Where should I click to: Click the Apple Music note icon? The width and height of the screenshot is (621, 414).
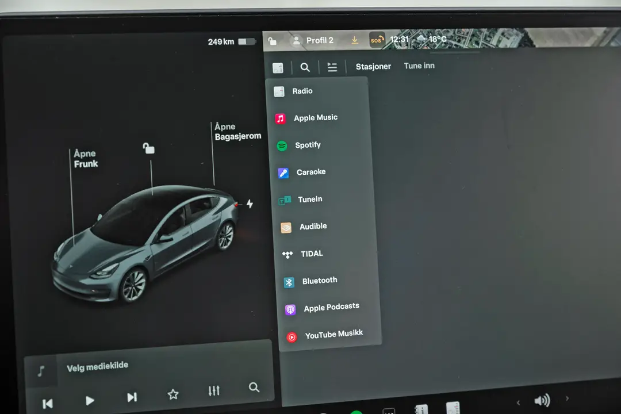tap(281, 118)
